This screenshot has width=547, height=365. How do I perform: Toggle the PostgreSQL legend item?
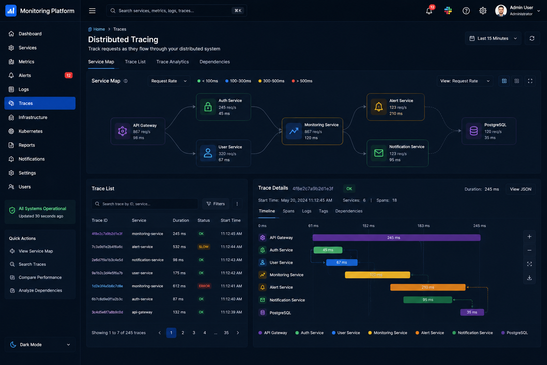tap(515, 333)
